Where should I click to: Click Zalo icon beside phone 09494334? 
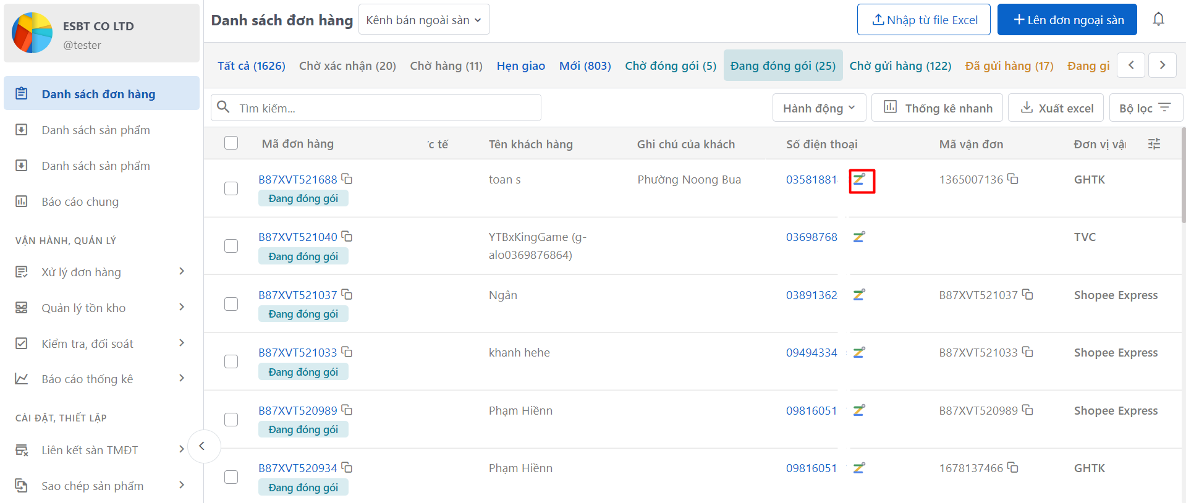coord(859,352)
